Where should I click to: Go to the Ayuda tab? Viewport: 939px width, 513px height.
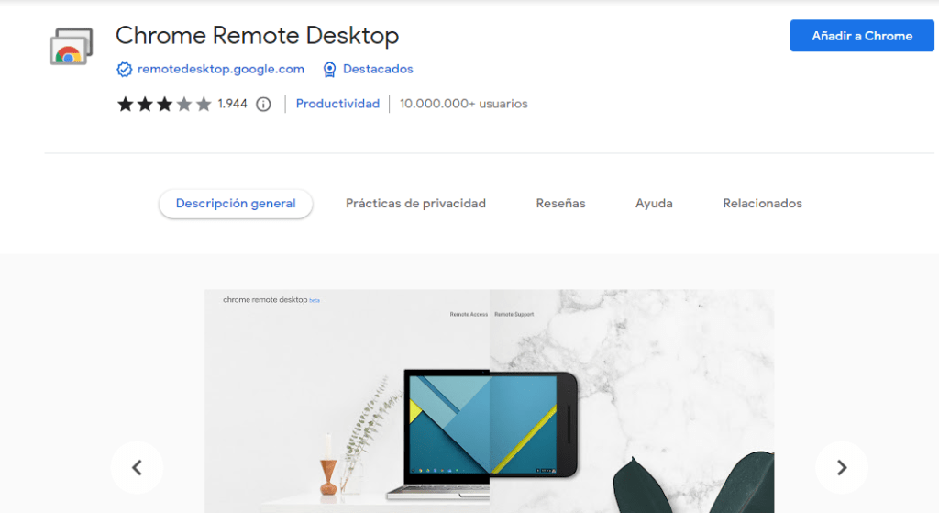click(x=654, y=204)
